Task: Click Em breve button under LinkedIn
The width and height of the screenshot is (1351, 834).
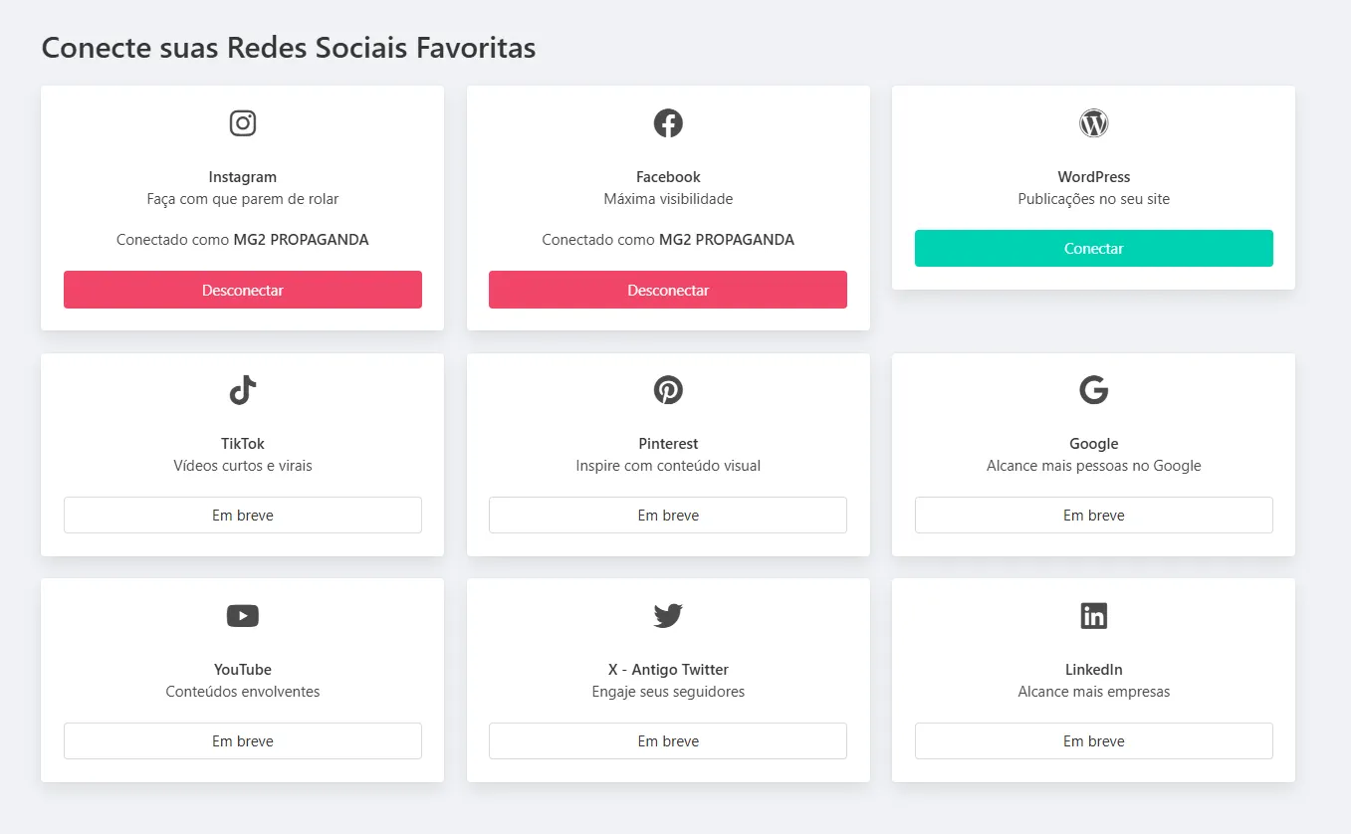Action: 1093,741
